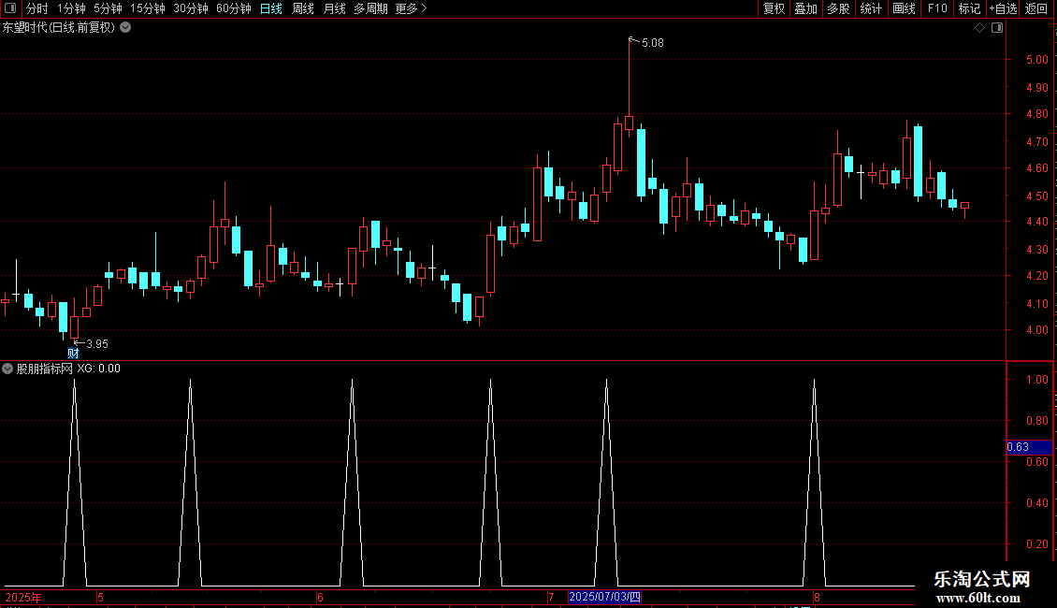
Task: Open F10 company info
Action: point(937,8)
